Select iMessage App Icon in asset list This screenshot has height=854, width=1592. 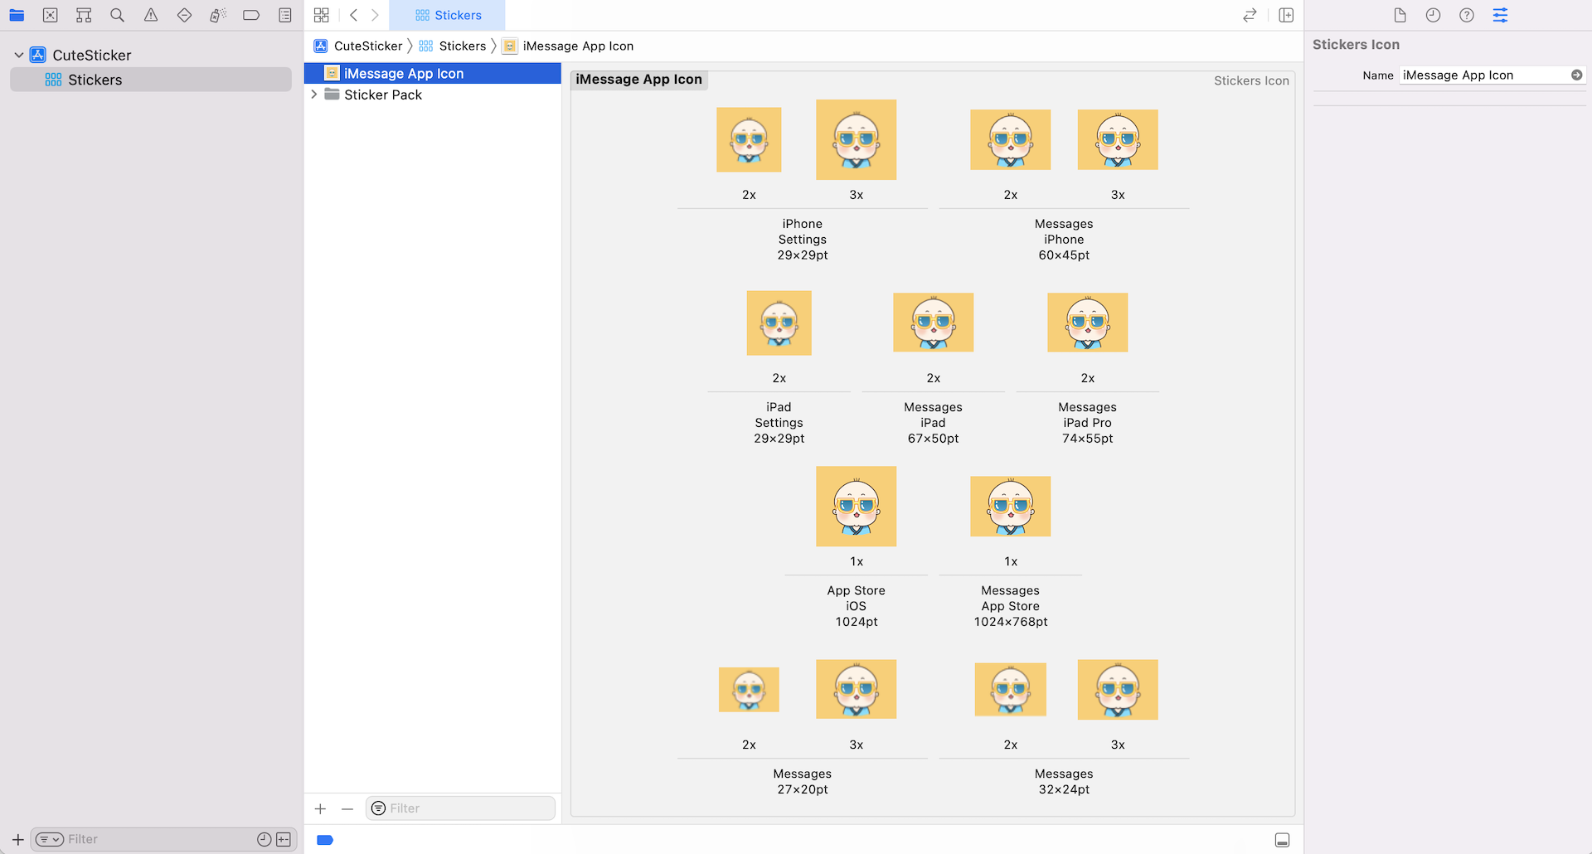(404, 73)
